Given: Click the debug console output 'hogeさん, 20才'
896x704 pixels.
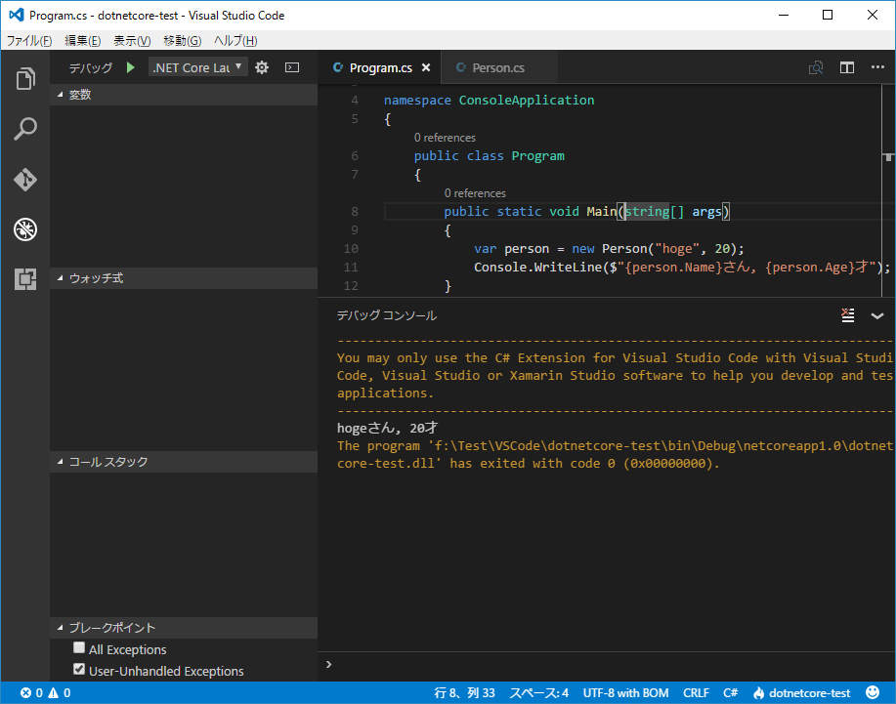Looking at the screenshot, I should (x=388, y=428).
